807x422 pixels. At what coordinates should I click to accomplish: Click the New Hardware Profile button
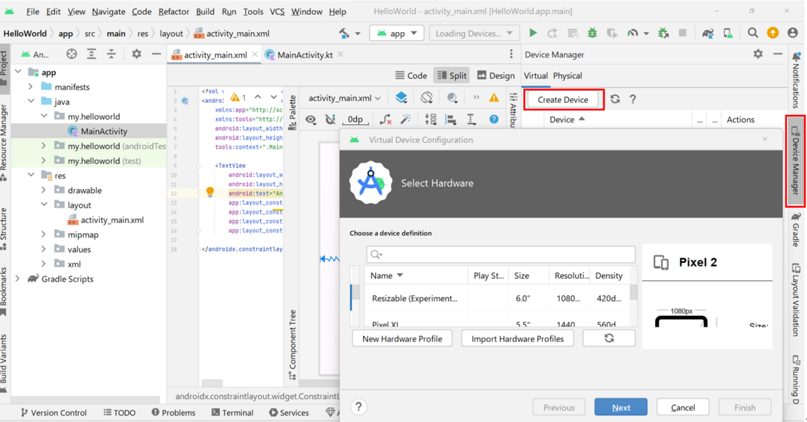click(402, 339)
